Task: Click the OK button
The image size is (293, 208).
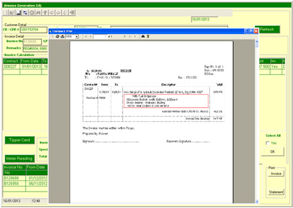Action: coord(272,151)
